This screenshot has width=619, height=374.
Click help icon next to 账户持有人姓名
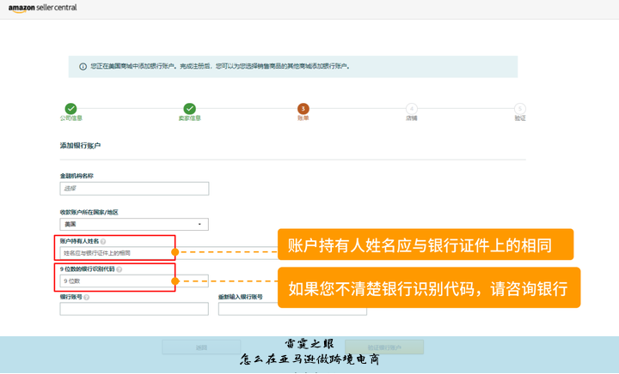[103, 241]
